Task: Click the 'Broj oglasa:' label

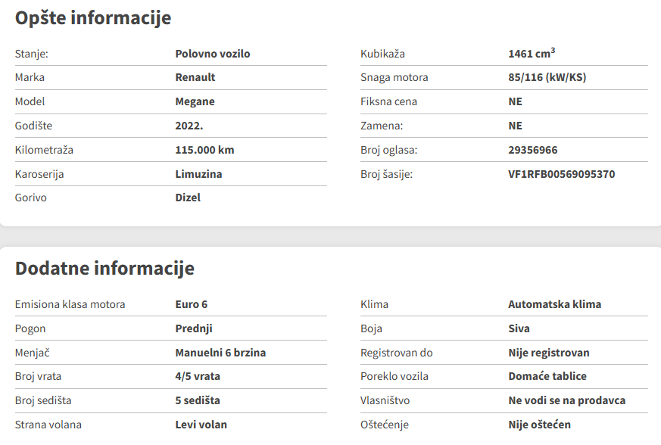Action: (x=388, y=150)
